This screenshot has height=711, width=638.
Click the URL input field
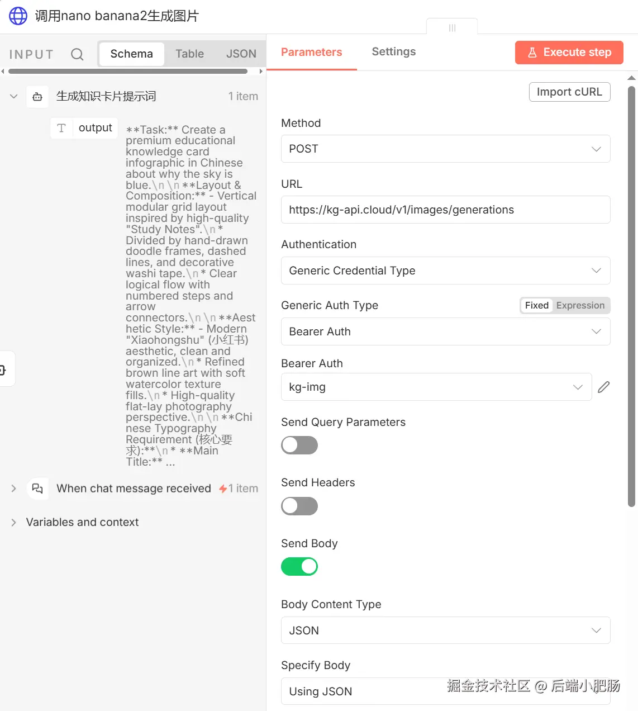445,210
